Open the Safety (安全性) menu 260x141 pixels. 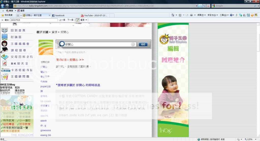click(212, 15)
